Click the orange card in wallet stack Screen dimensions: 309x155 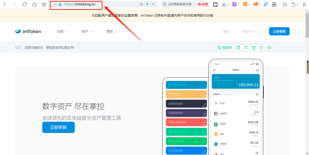click(186, 94)
